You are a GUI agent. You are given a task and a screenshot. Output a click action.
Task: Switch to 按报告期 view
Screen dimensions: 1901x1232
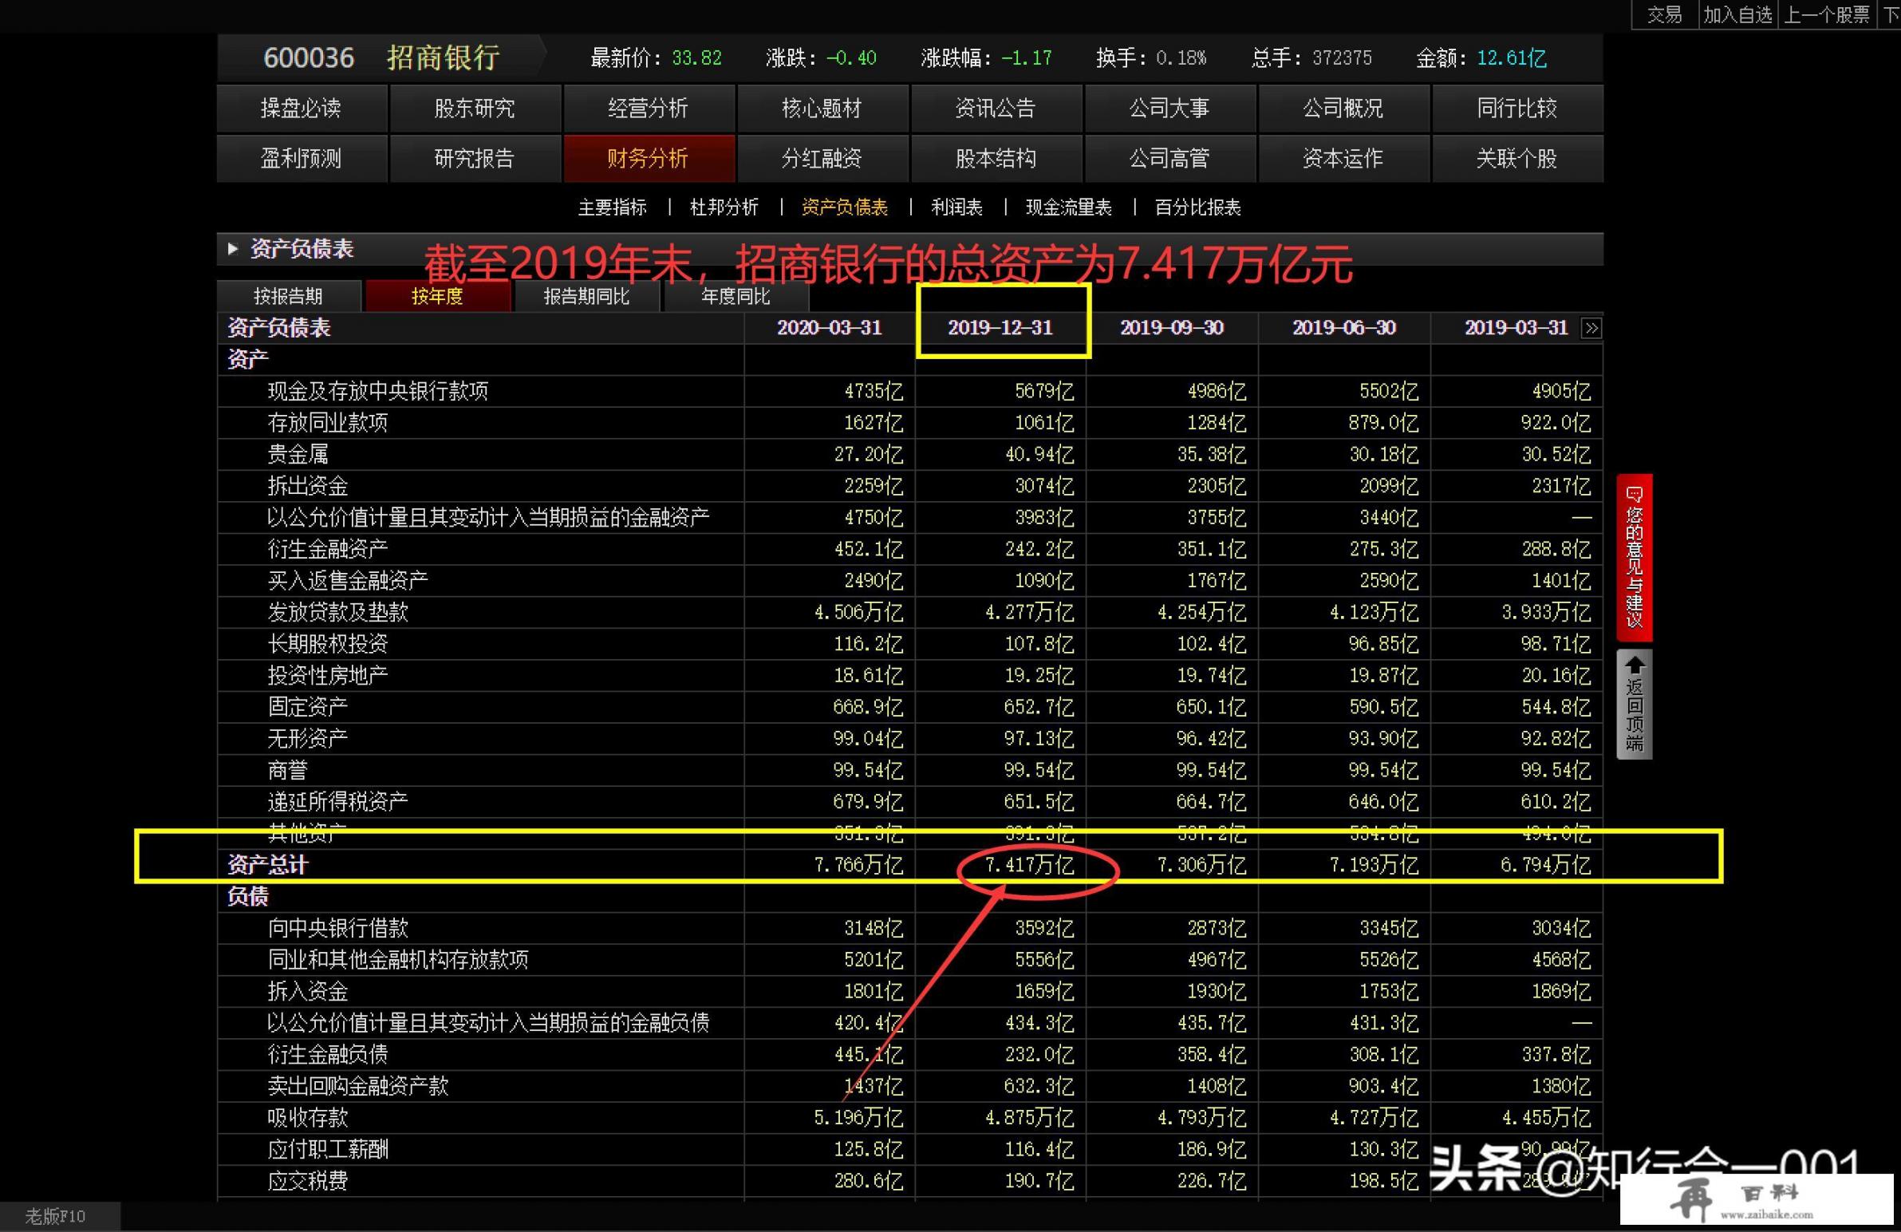click(x=288, y=296)
